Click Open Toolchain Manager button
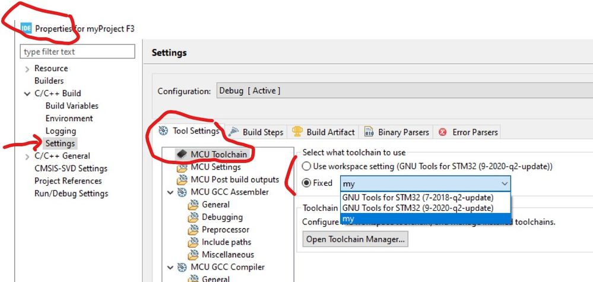This screenshot has height=282, width=593. point(356,239)
